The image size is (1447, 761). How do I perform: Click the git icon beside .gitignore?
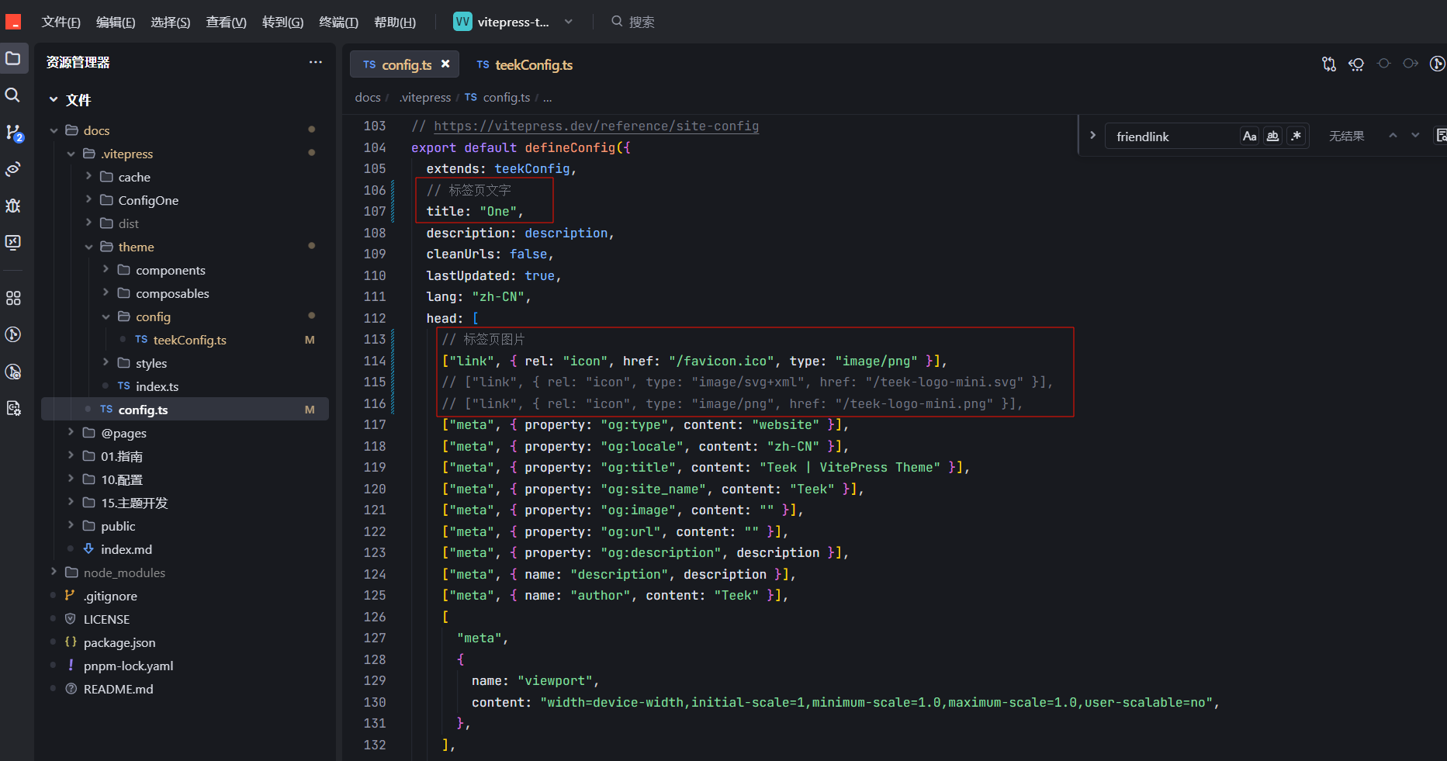(x=71, y=596)
